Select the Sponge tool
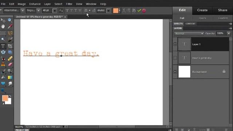233x131 pixels. 3,90
